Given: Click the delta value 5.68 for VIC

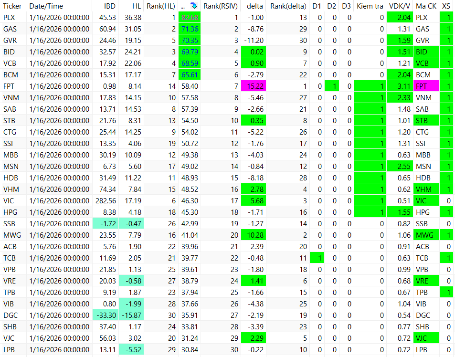Looking at the screenshot, I should 254,200.
